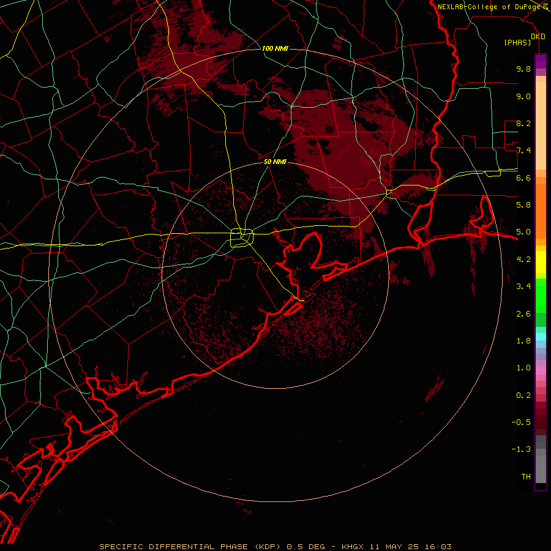This screenshot has height=551, width=551.
Task: Click the 1.8 color scale value
Action: 523,341
